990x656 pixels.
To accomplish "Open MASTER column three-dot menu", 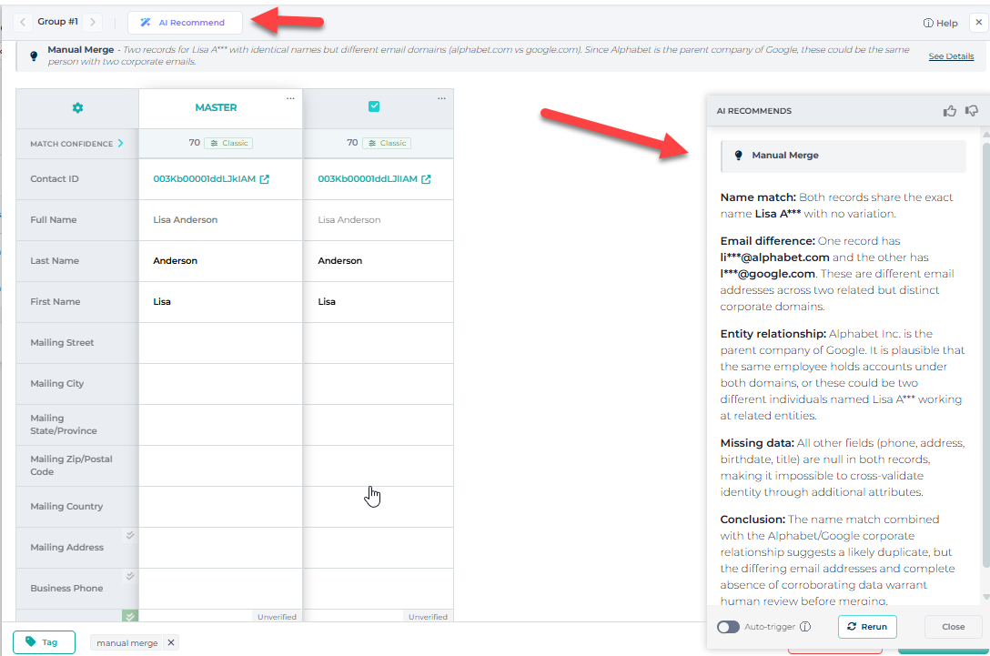I will coord(290,98).
